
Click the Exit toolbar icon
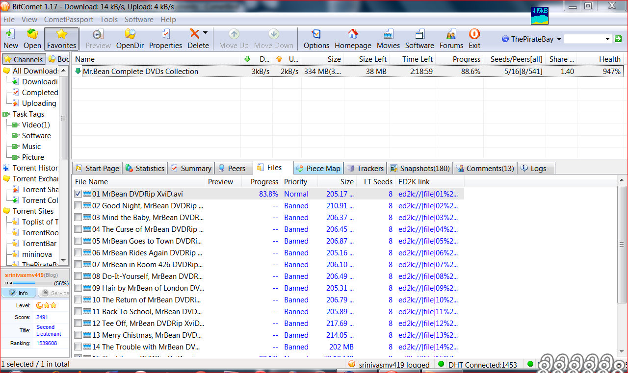[474, 39]
